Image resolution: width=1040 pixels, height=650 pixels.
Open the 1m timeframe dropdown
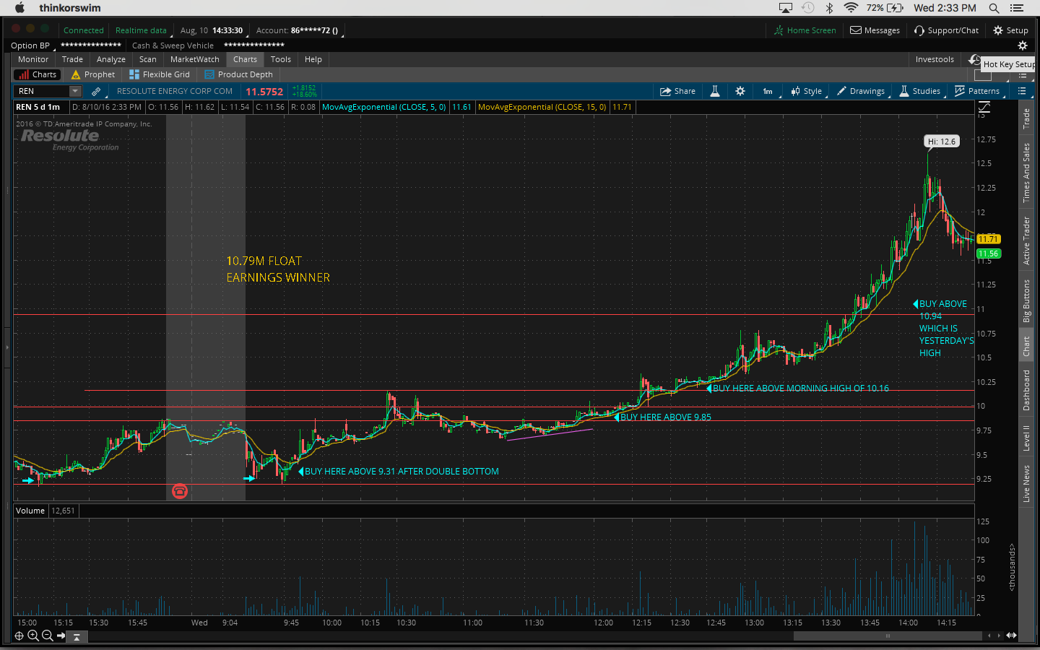(x=768, y=91)
